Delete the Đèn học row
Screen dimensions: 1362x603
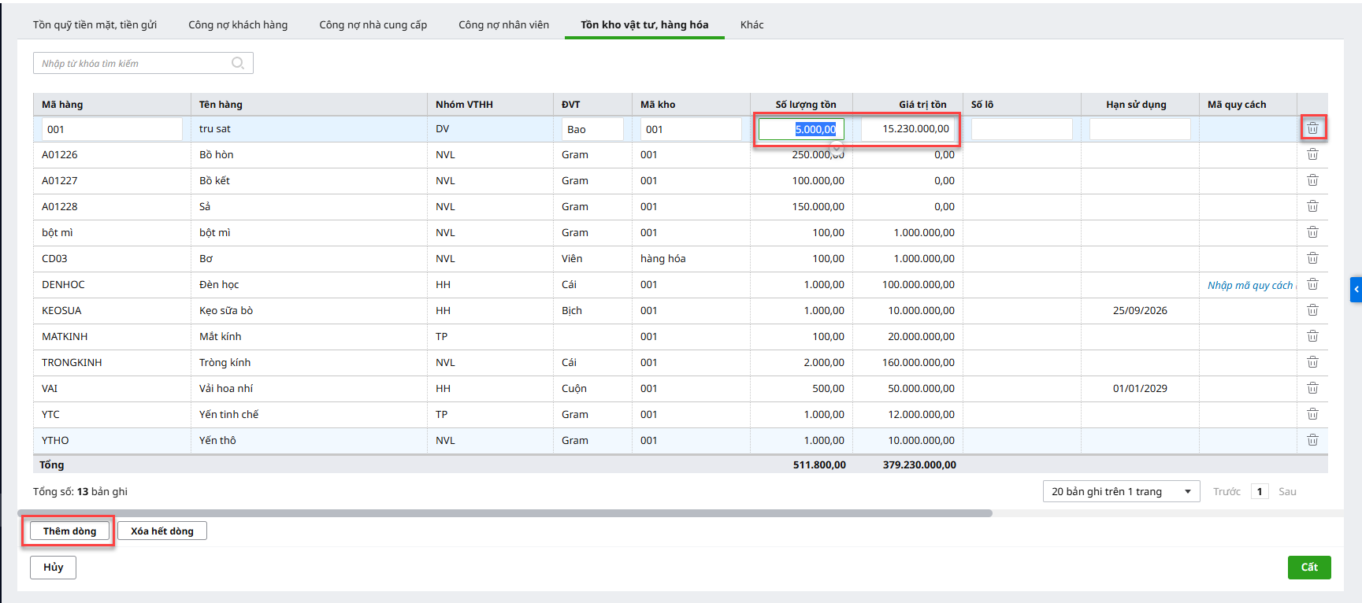click(1312, 284)
